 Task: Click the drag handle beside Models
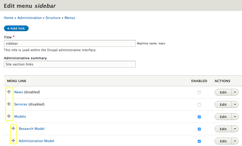[9, 116]
